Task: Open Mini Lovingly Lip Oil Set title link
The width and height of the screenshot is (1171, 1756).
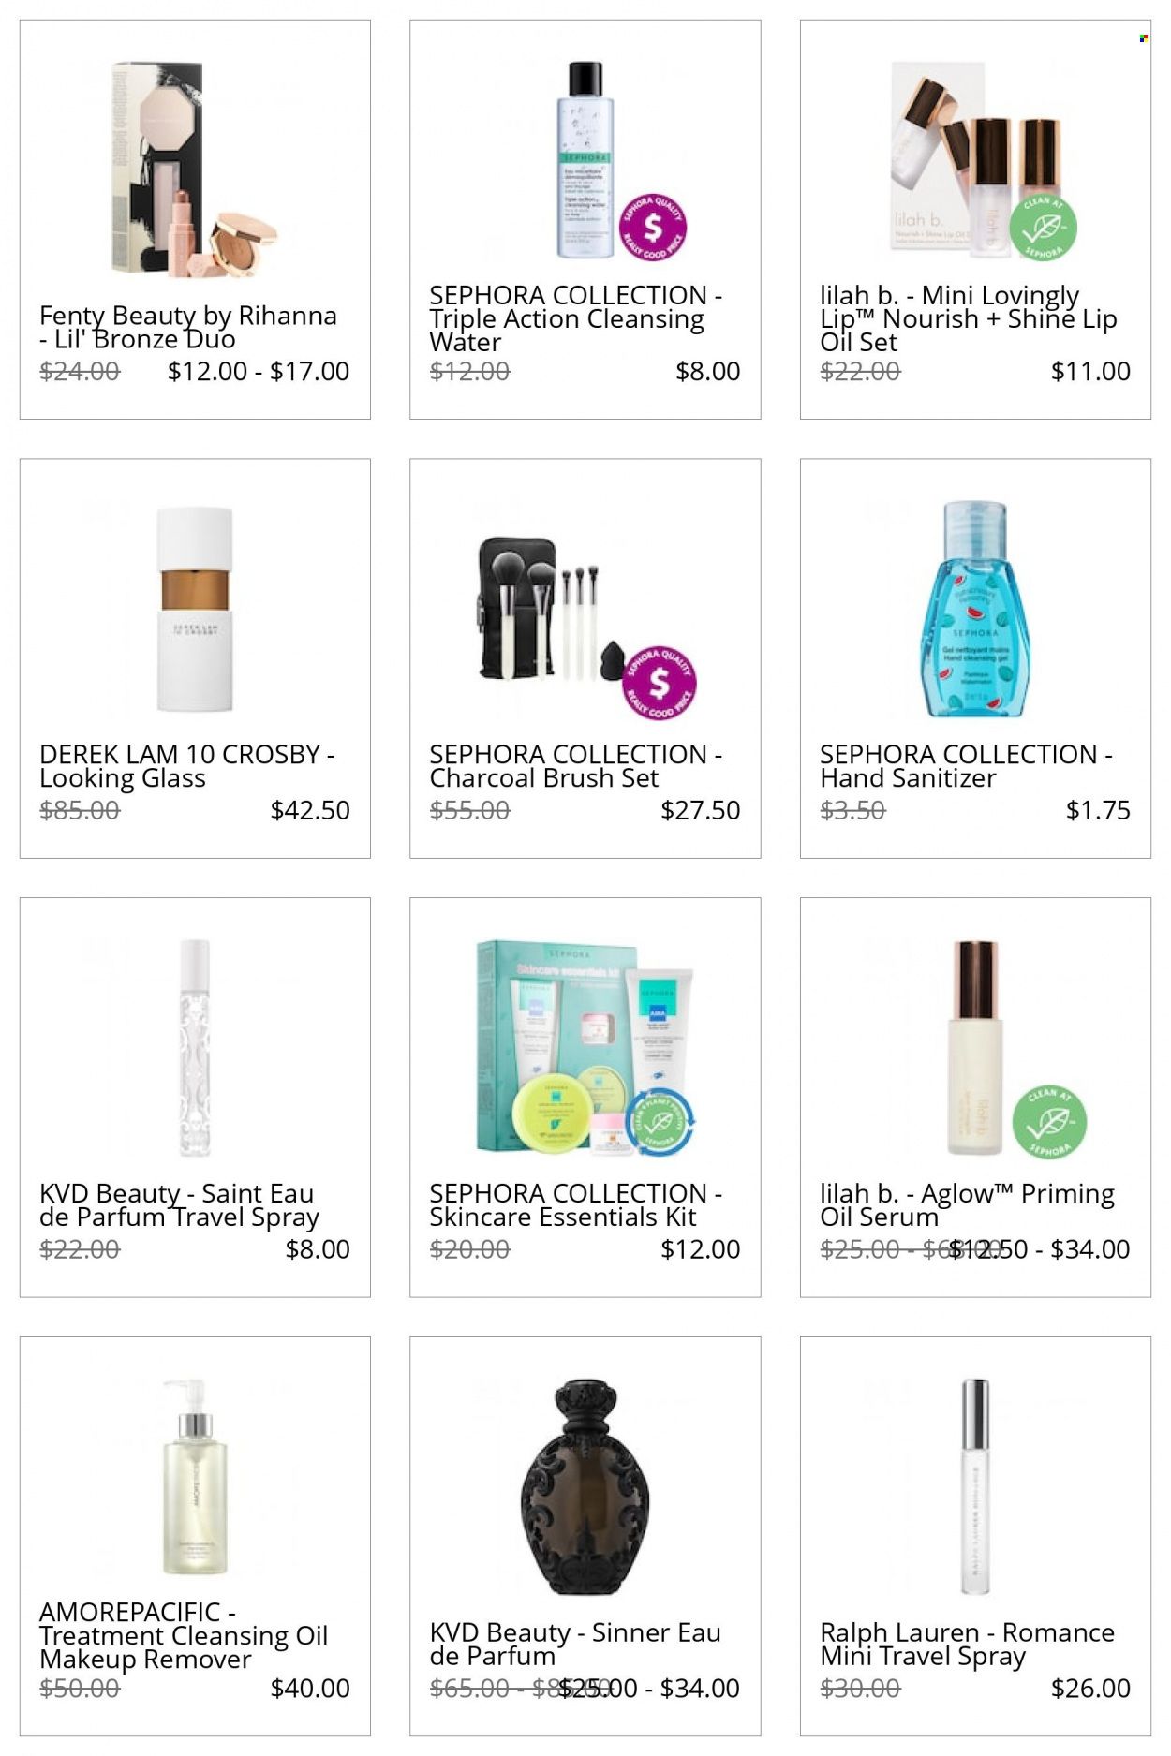Action: pyautogui.click(x=969, y=318)
